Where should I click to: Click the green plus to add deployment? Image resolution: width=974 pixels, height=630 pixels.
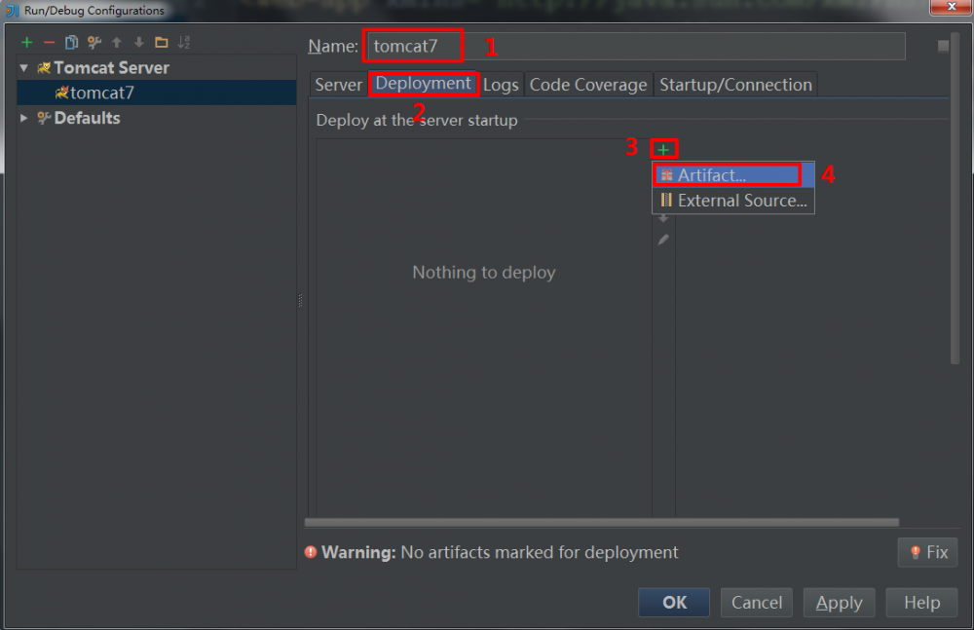click(x=663, y=148)
